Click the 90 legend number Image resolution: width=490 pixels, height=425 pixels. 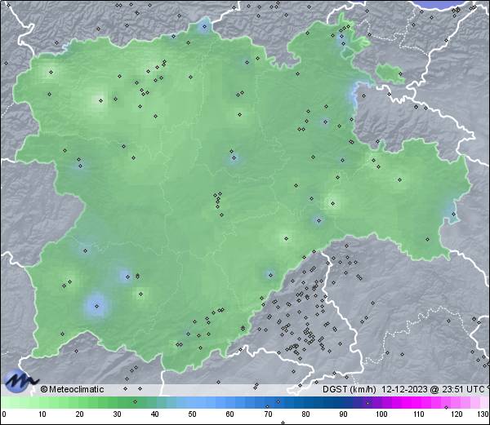(x=343, y=414)
